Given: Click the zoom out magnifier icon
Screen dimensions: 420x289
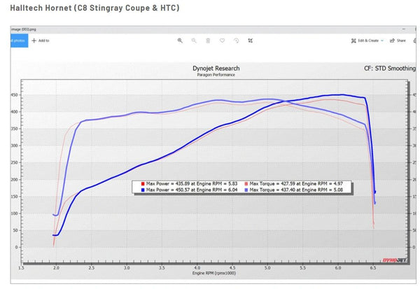Looking at the screenshot, I should point(194,41).
